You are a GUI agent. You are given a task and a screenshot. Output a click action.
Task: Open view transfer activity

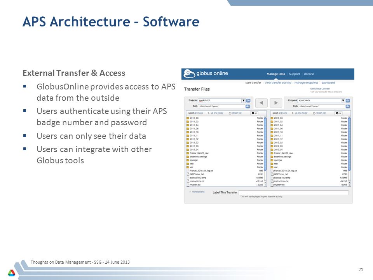(278, 82)
